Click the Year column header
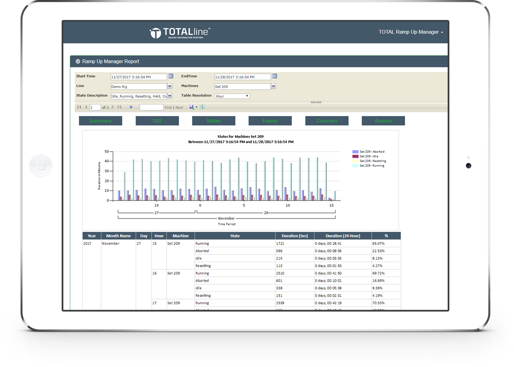The width and height of the screenshot is (514, 367). click(92, 236)
